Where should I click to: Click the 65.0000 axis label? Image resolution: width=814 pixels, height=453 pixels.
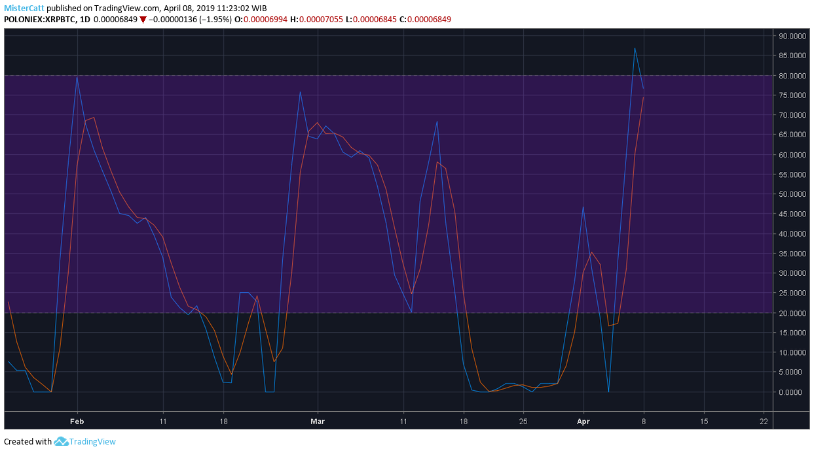click(792, 135)
